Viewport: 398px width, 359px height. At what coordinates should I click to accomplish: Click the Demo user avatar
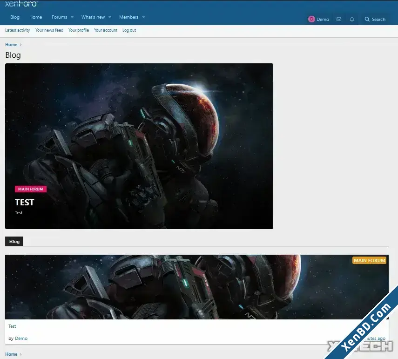pyautogui.click(x=311, y=19)
